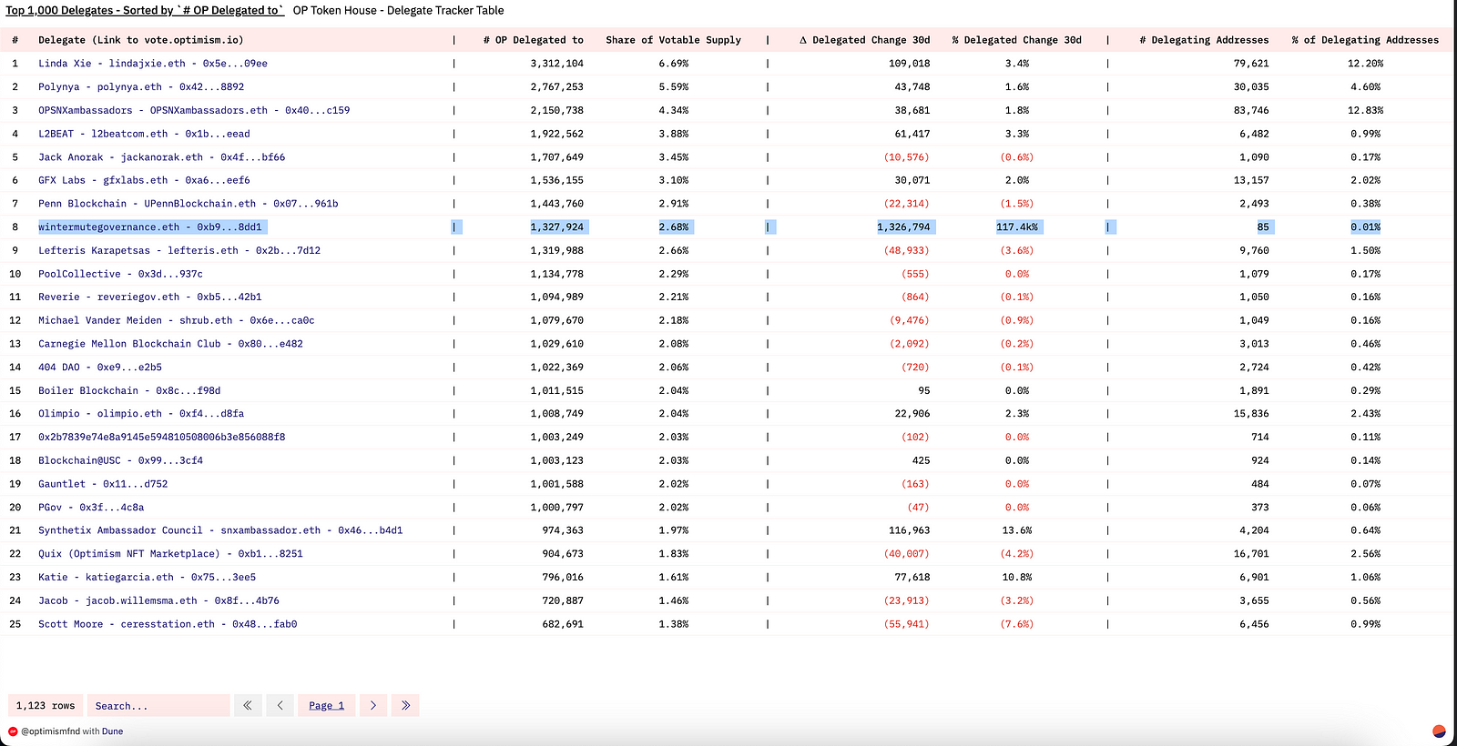Open PGov delegate link

pos(91,508)
